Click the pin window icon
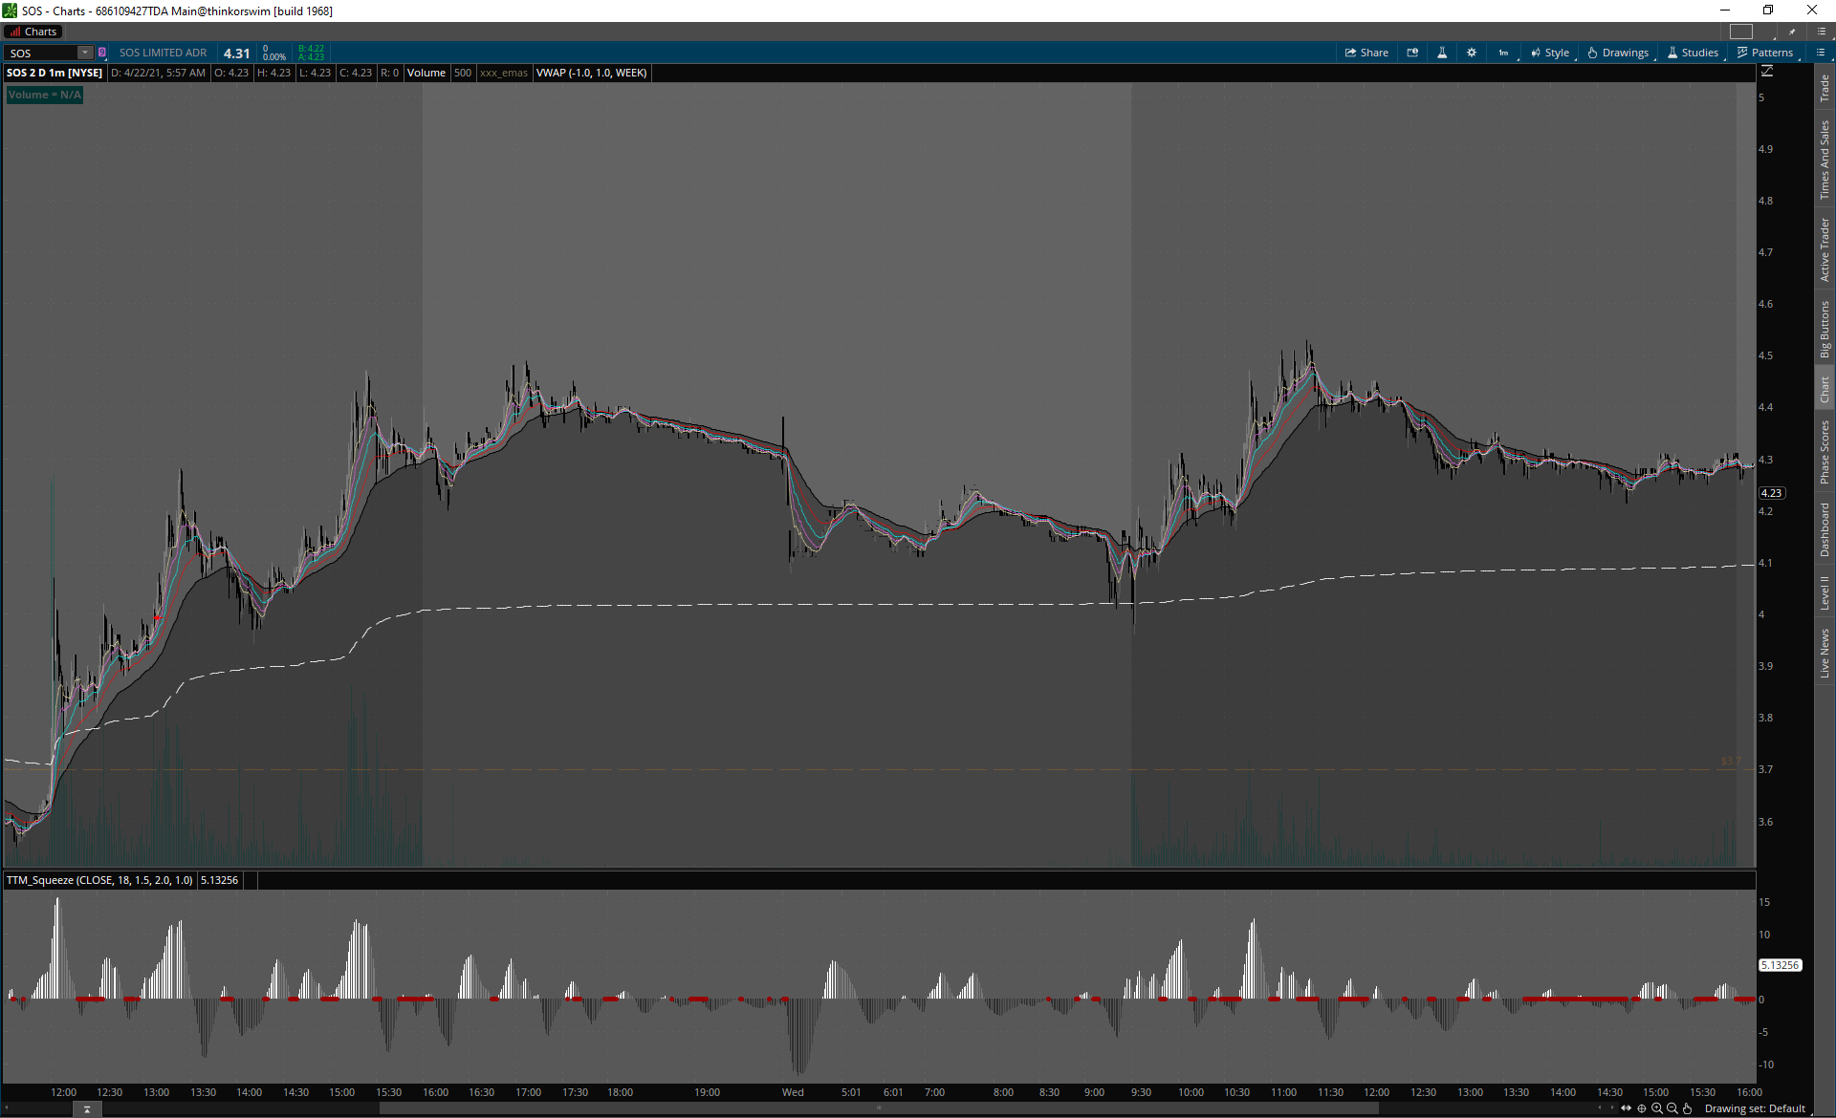Screen dimensions: 1836x1118 (x=1792, y=32)
